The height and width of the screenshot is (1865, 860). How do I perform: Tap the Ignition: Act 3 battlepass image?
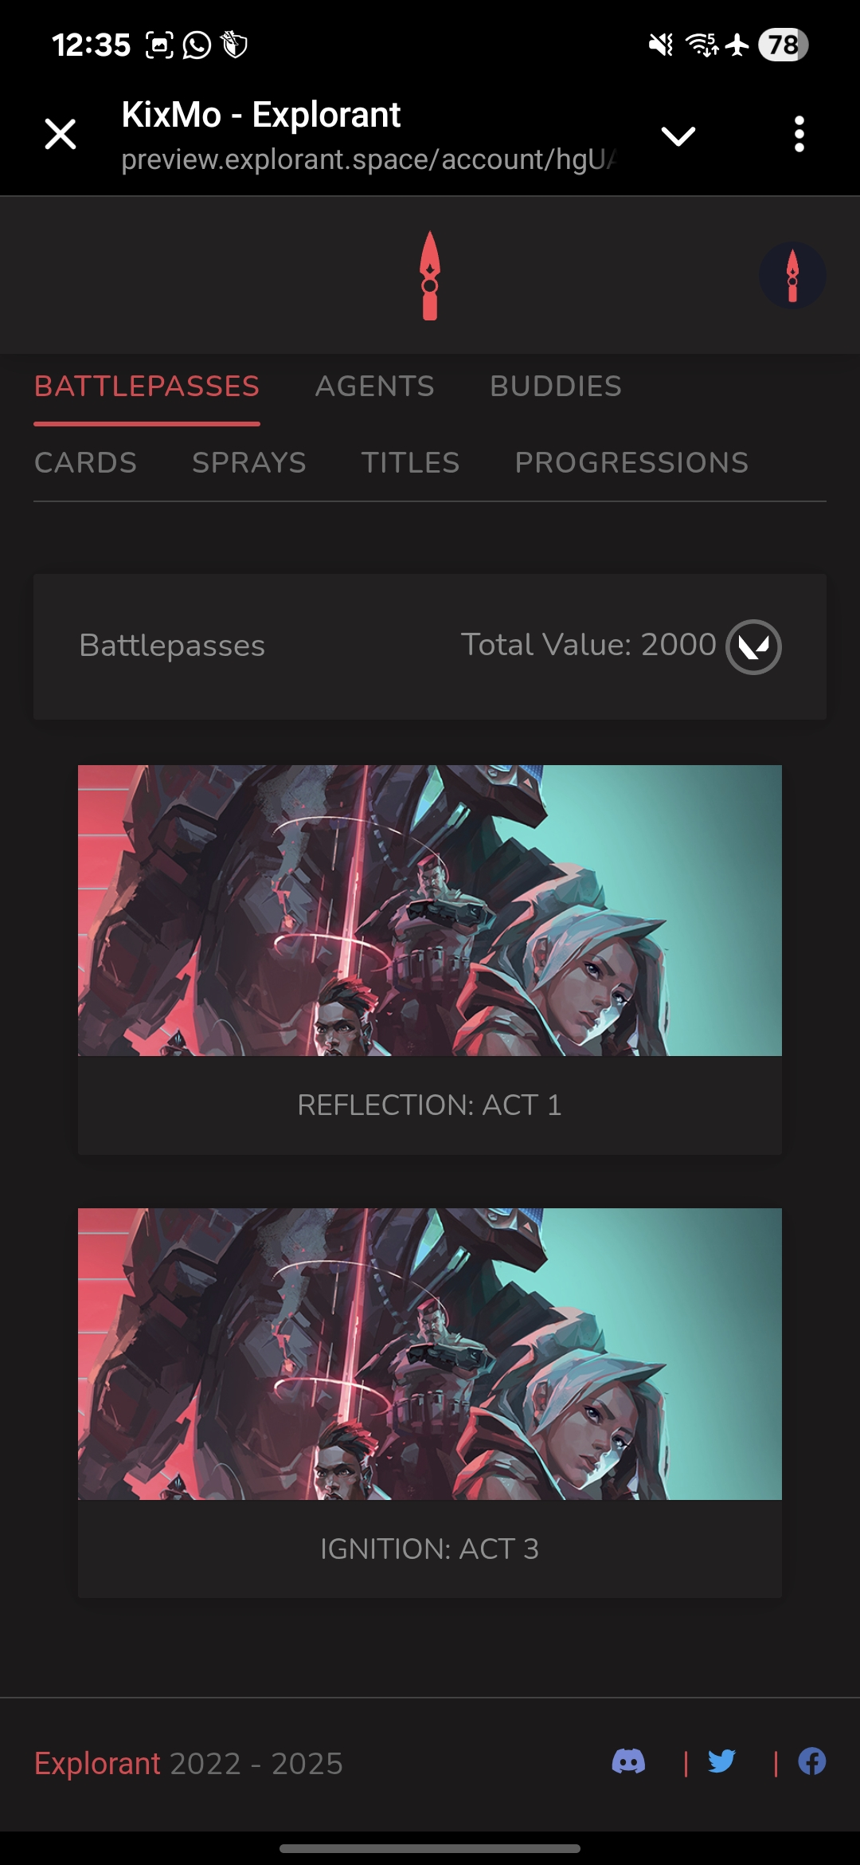click(x=430, y=1354)
